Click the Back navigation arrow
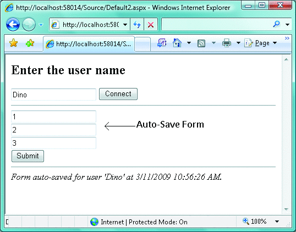This screenshot has height=232, width=296. click(13, 24)
